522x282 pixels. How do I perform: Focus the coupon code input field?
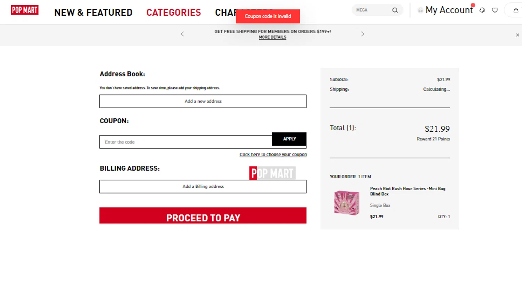[186, 142]
